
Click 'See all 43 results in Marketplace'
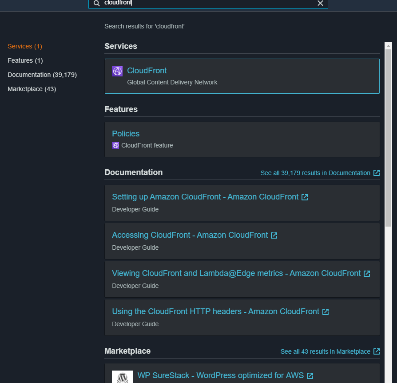(326, 351)
